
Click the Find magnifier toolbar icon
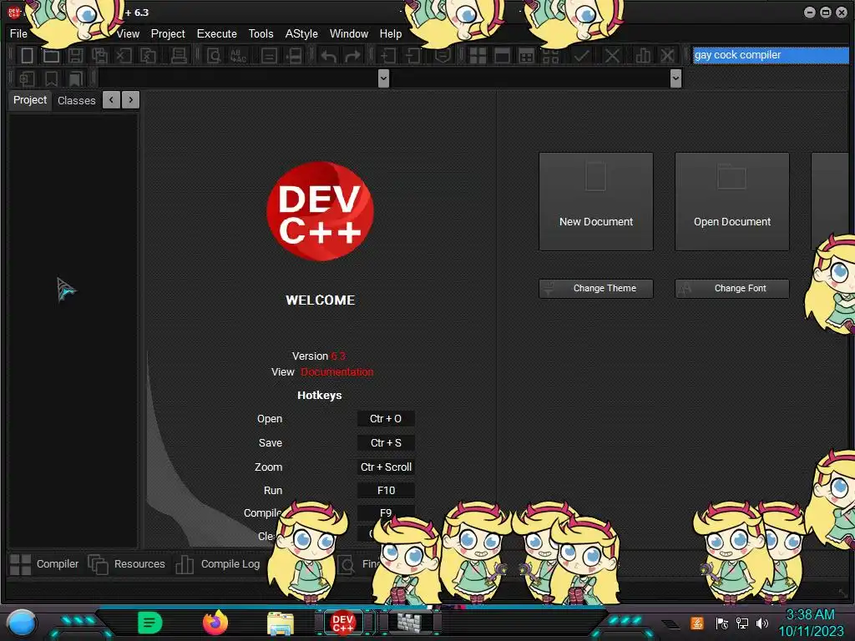(x=215, y=55)
